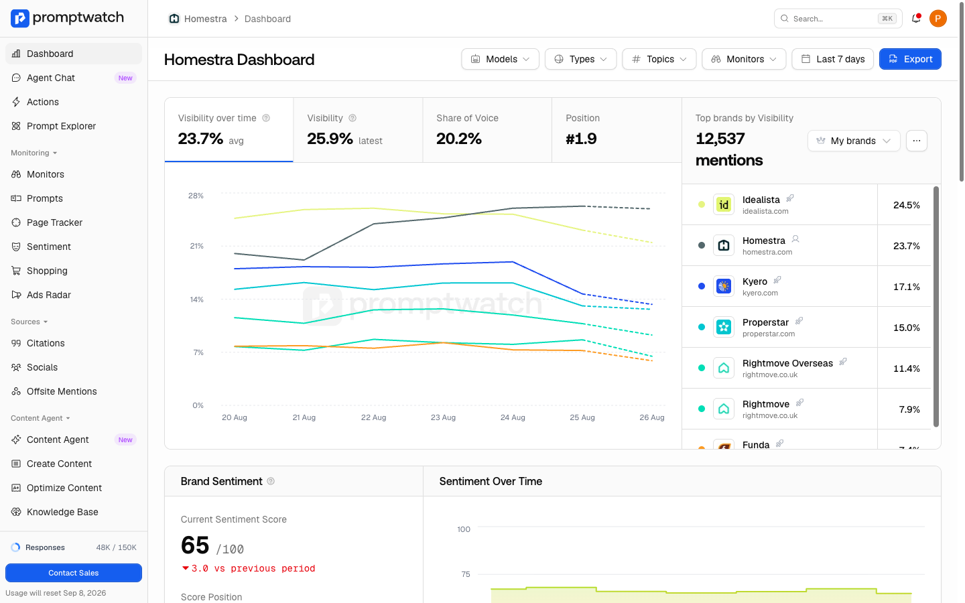This screenshot has width=965, height=603.
Task: Click the info icon next to Visibility over time
Action: (266, 118)
